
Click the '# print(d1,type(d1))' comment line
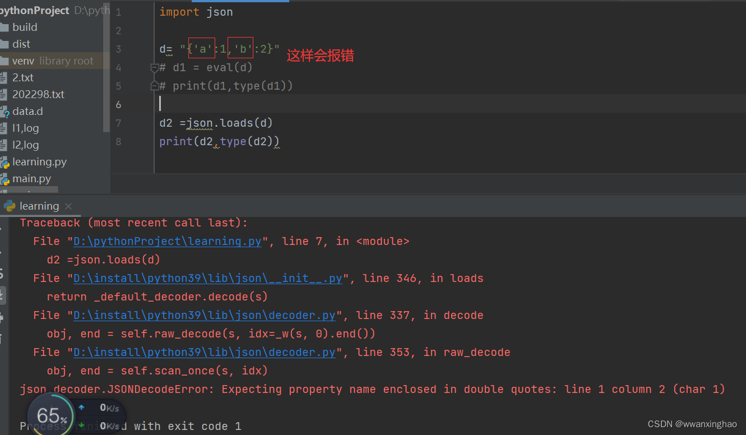[x=226, y=86]
